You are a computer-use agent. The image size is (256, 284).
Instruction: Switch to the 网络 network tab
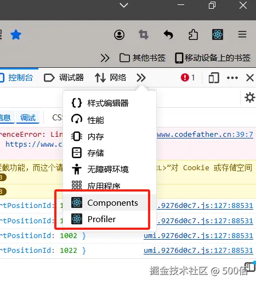click(x=111, y=78)
